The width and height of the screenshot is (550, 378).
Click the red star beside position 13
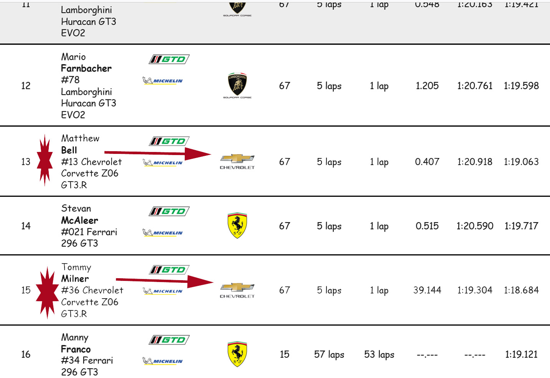coord(45,160)
